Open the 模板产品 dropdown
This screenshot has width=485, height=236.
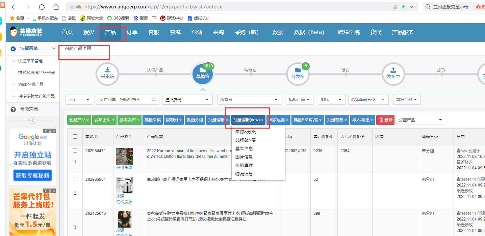click(299, 100)
